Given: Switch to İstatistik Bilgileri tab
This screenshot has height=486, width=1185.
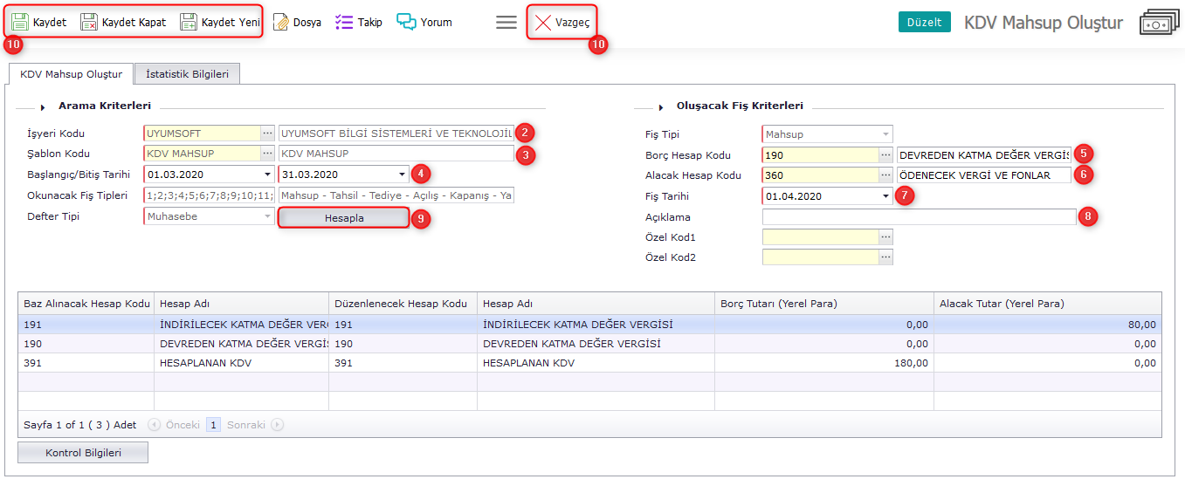Looking at the screenshot, I should coord(187,74).
